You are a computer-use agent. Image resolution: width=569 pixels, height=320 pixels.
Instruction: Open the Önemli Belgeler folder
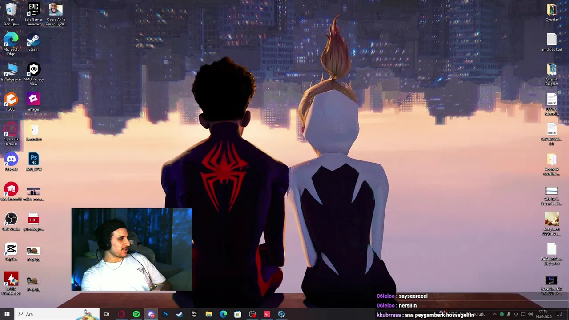[552, 75]
